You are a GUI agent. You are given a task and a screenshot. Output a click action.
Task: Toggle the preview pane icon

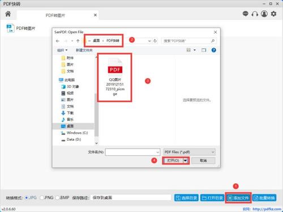204,50
